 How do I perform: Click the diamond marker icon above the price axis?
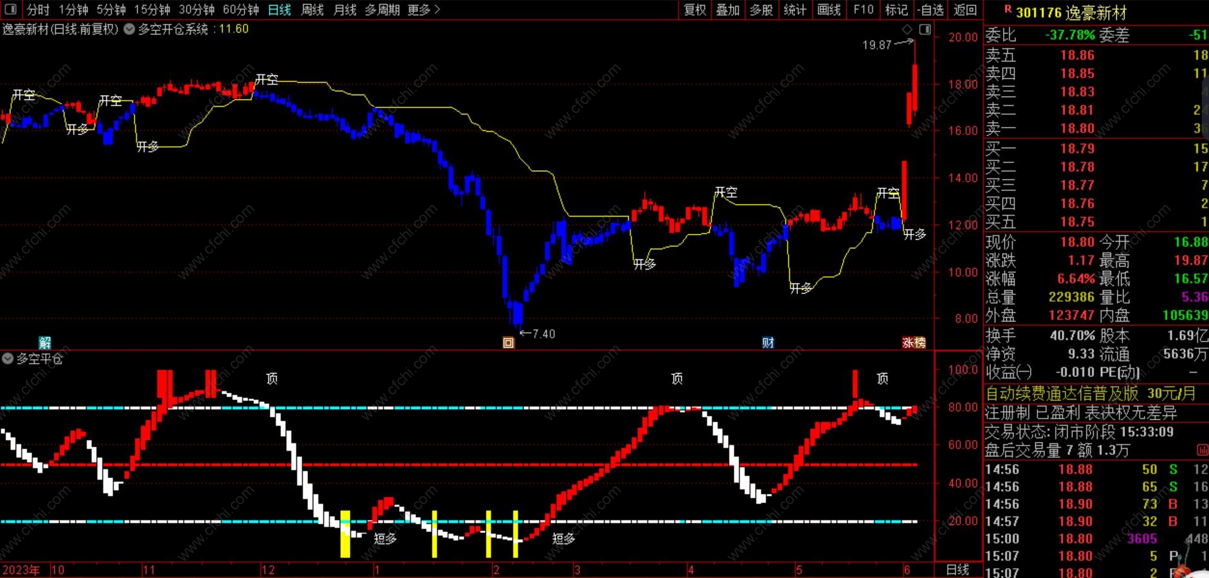[907, 29]
